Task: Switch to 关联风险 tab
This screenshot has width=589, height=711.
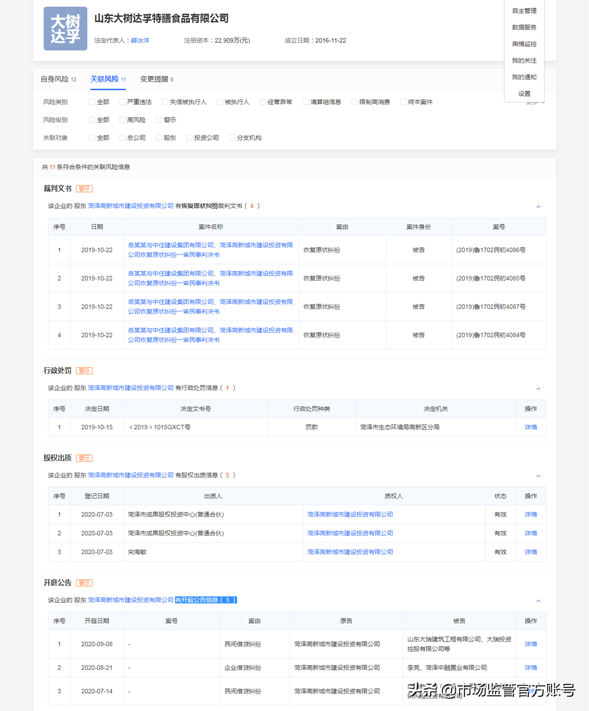Action: pos(108,79)
